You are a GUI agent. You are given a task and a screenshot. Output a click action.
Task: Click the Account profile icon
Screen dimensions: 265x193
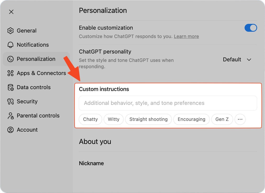(x=10, y=130)
